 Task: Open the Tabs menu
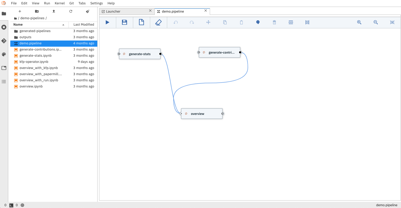[x=82, y=3]
